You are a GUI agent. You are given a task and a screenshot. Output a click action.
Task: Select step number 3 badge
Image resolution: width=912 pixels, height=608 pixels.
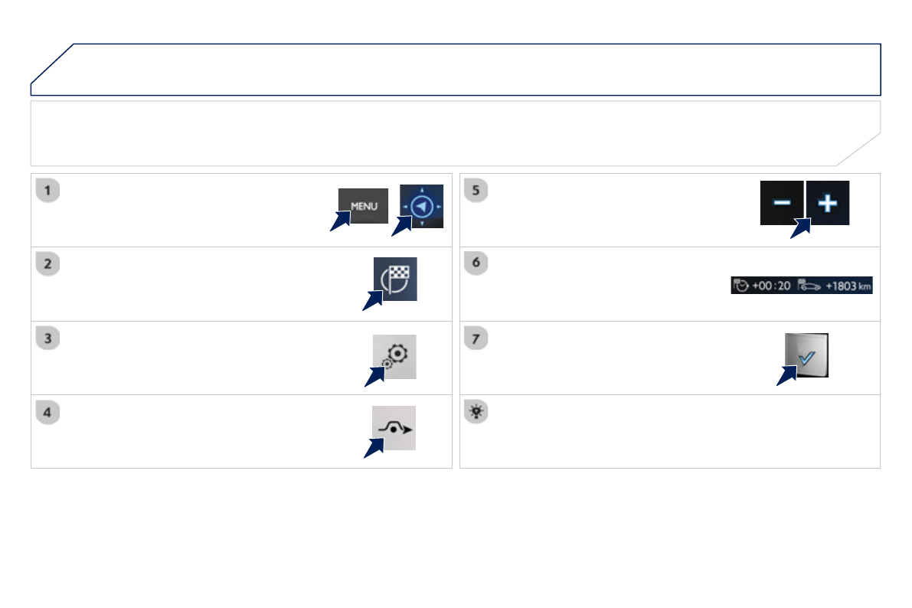pyautogui.click(x=47, y=338)
